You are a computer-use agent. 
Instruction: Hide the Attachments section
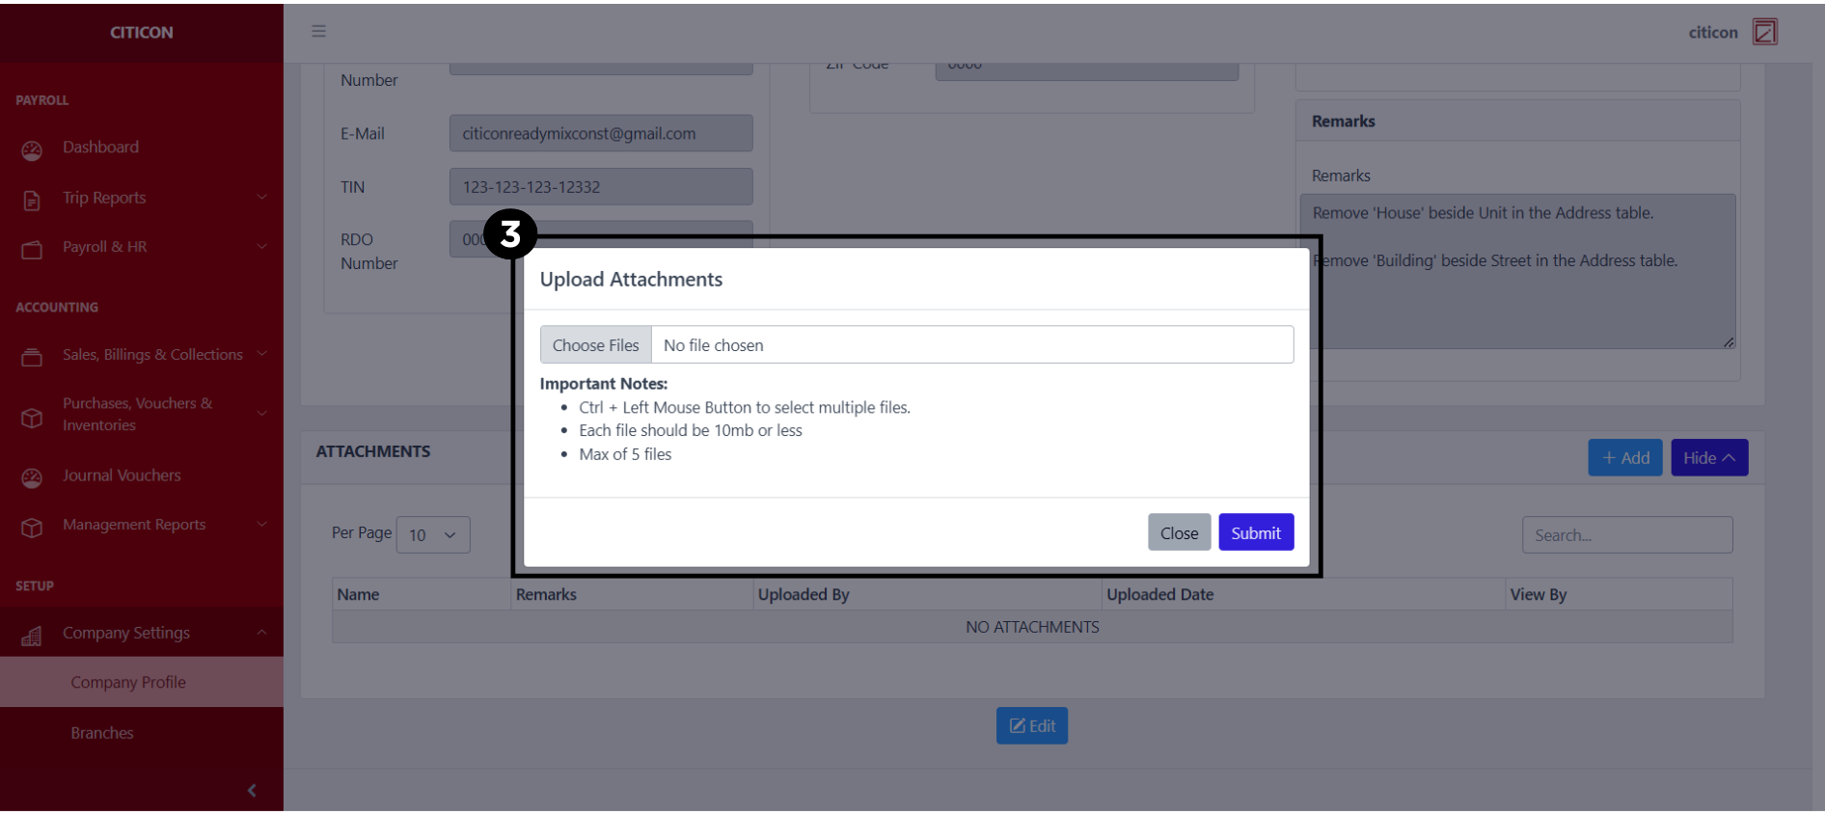click(x=1708, y=458)
